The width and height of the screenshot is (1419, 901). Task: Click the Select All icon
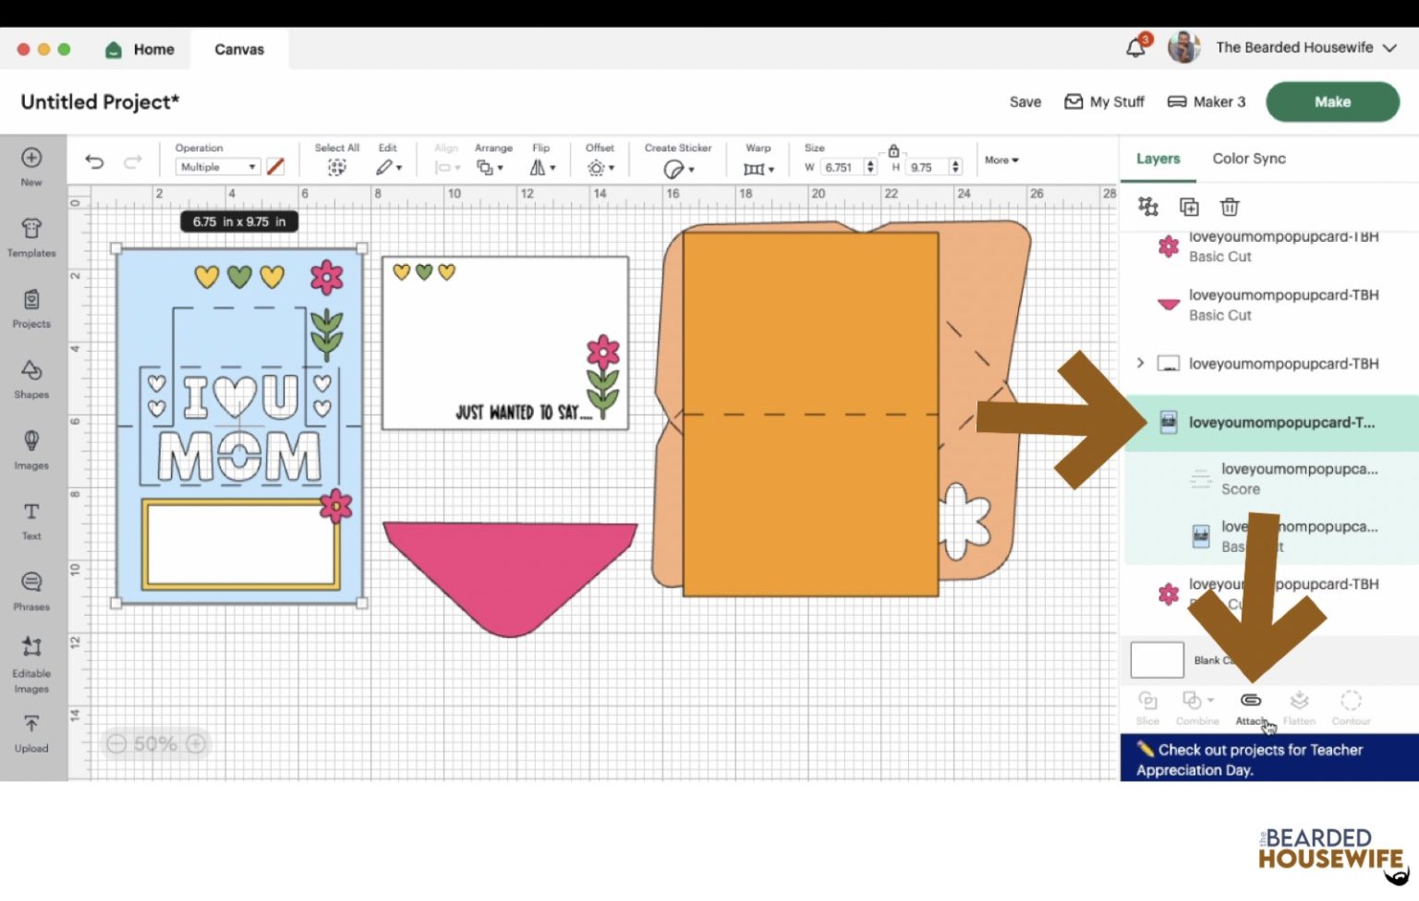[x=336, y=167]
